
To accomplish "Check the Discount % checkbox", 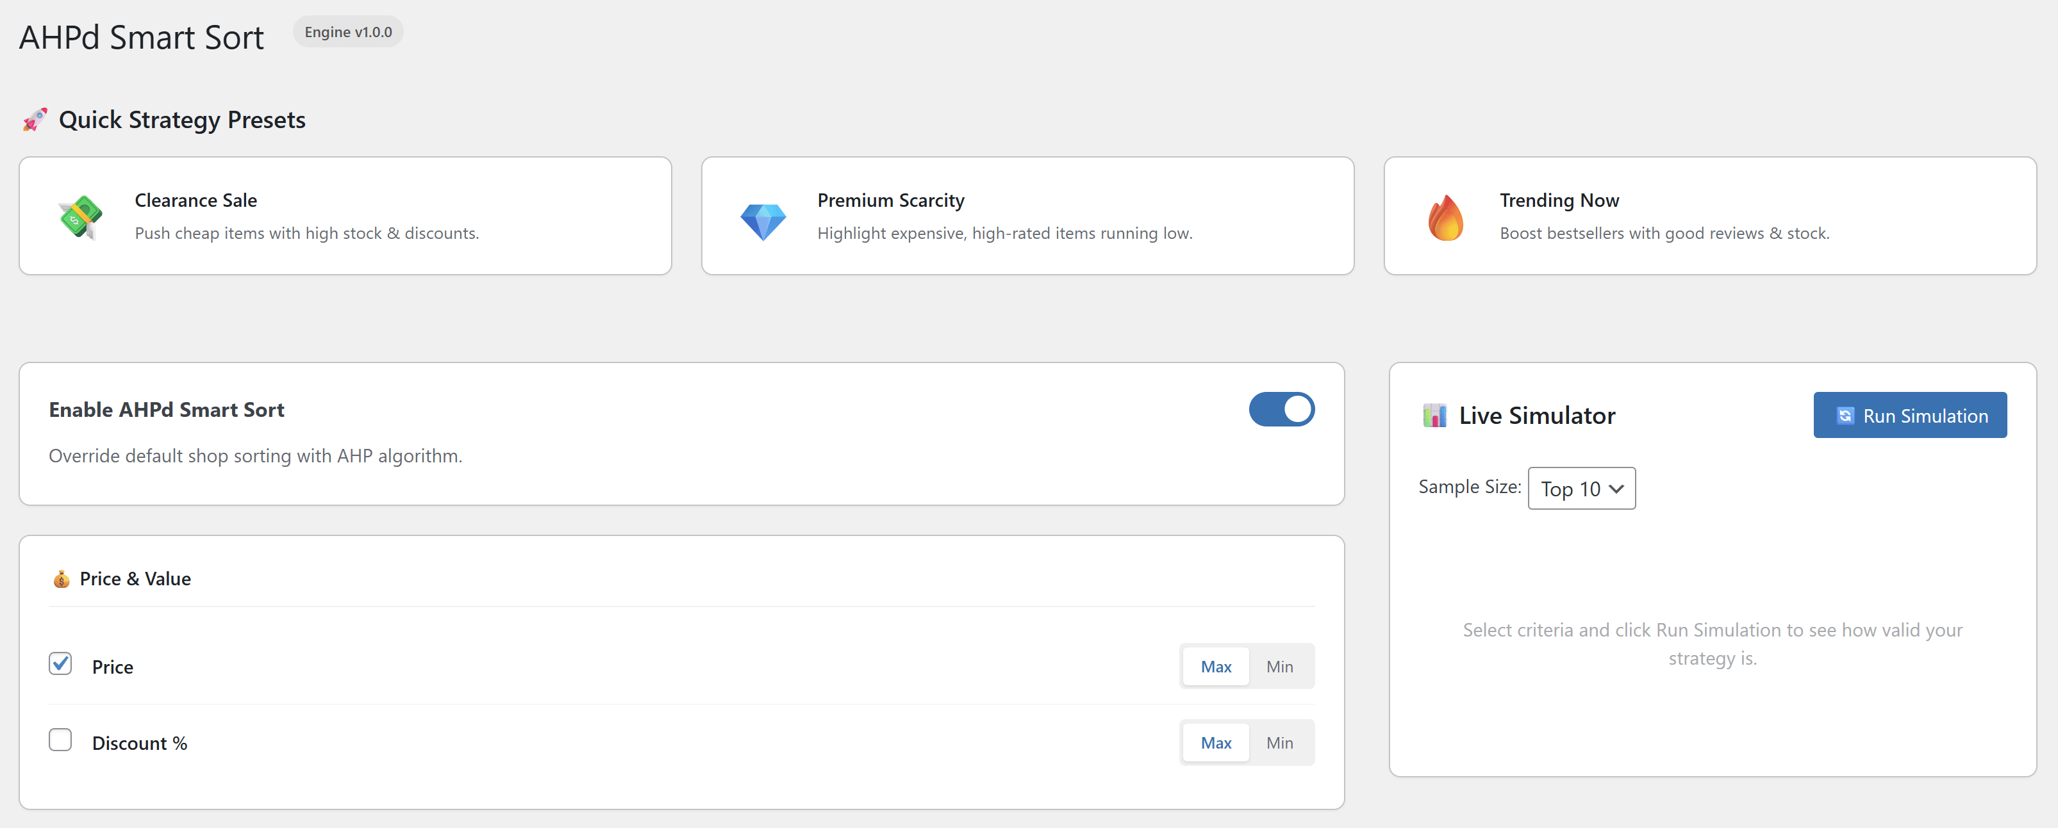I will [x=60, y=740].
